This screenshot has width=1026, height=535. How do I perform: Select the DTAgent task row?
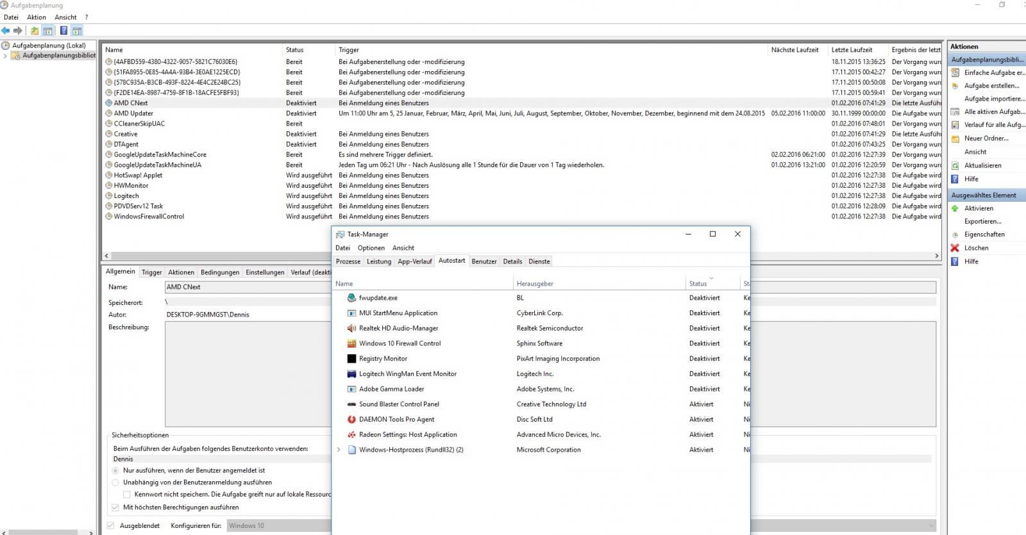pyautogui.click(x=521, y=144)
